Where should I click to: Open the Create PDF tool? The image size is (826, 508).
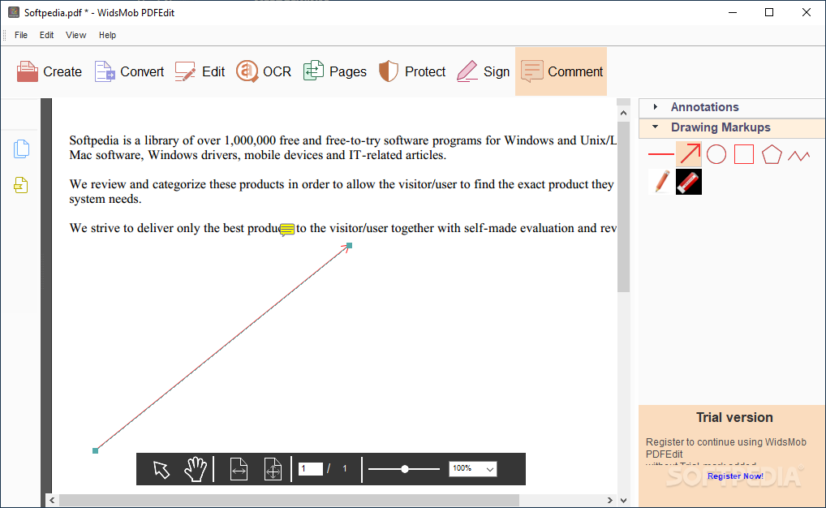pyautogui.click(x=49, y=71)
